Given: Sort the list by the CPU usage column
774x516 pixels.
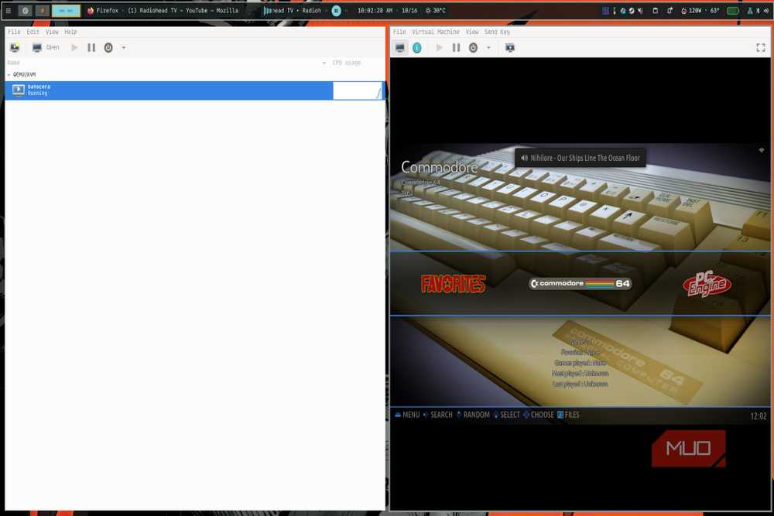Looking at the screenshot, I should tap(347, 63).
